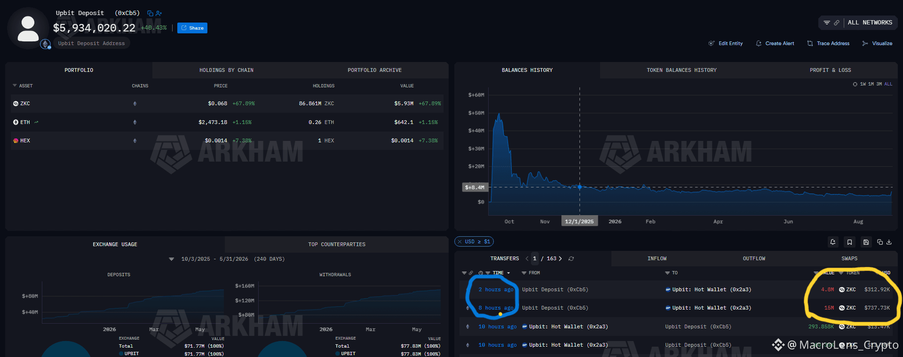903x357 pixels.
Task: Select the Exchange Usage tab
Action: point(115,244)
